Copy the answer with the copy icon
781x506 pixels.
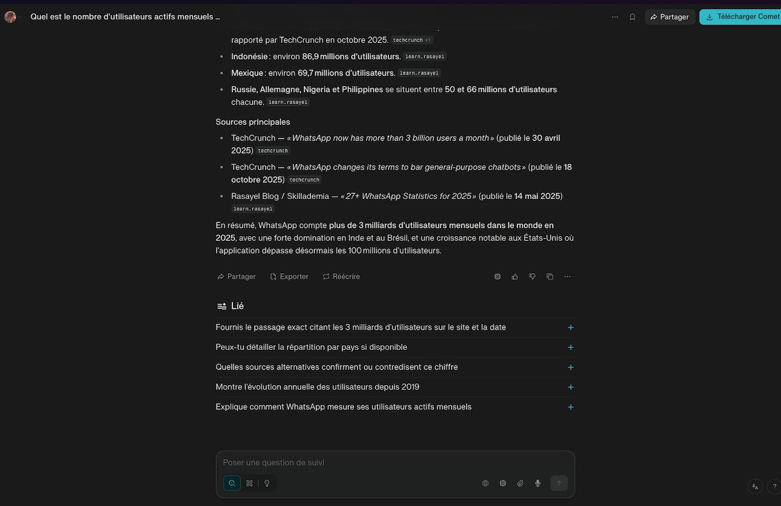click(x=550, y=276)
